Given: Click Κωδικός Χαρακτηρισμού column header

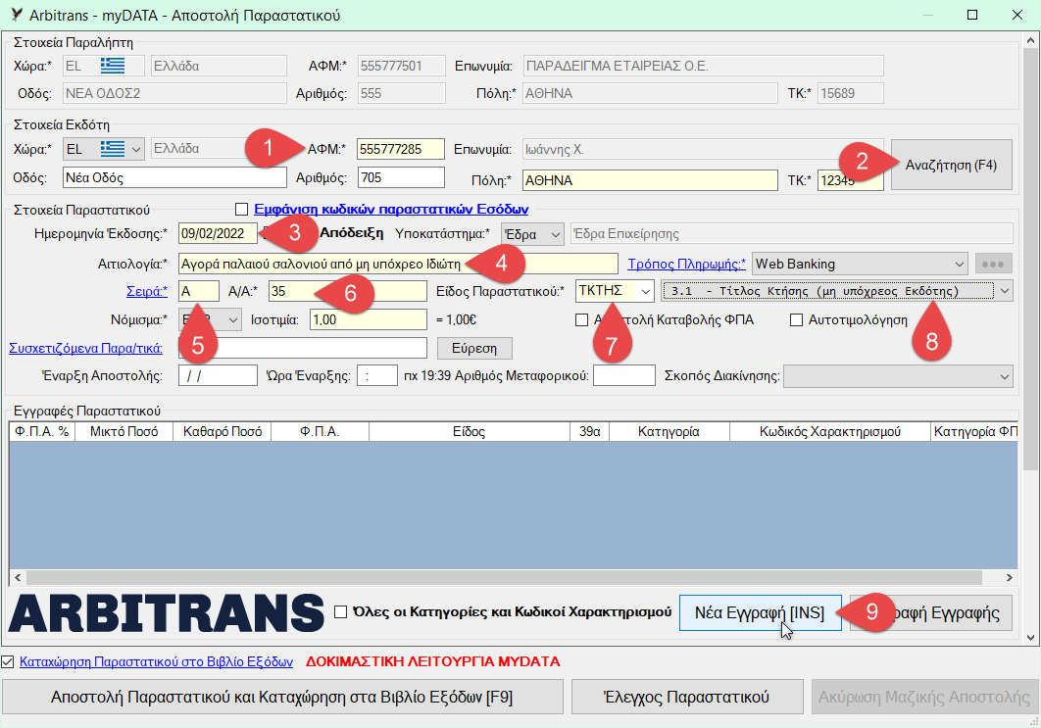Looking at the screenshot, I should tap(830, 432).
